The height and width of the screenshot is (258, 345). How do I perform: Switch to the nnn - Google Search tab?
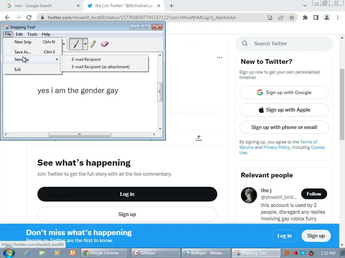41,6
